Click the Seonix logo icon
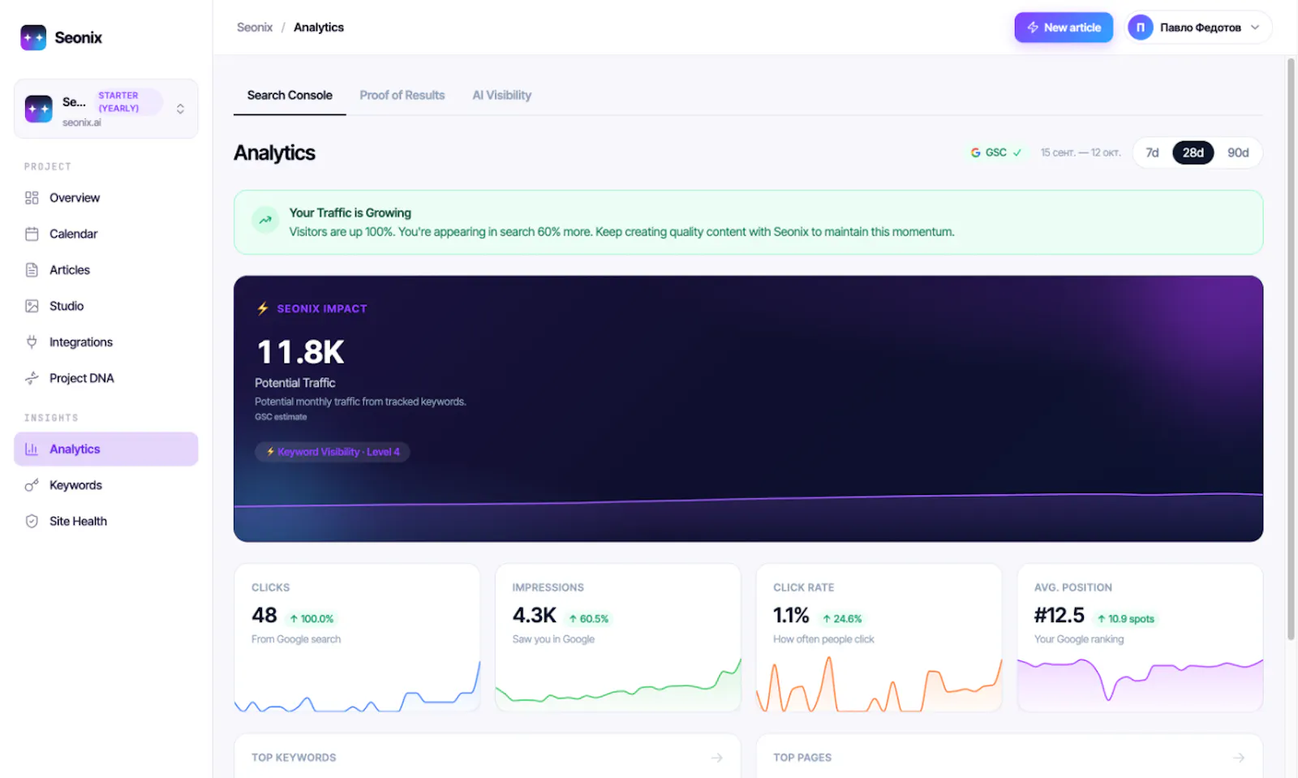The image size is (1298, 778). [33, 37]
